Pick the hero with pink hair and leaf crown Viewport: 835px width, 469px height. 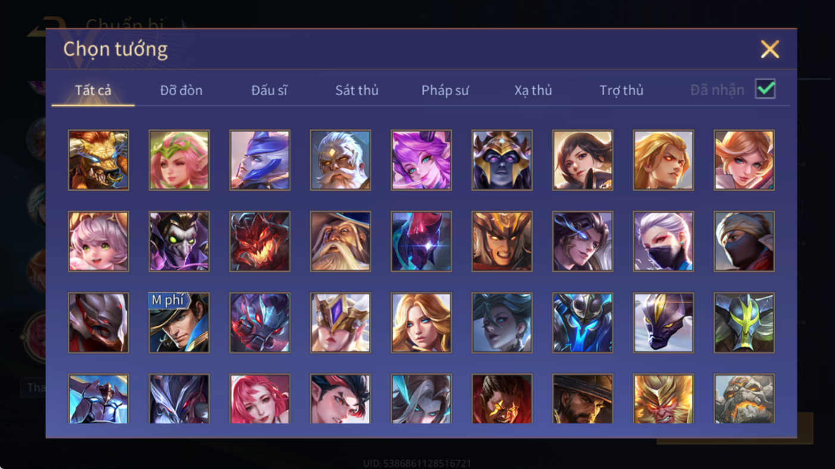coord(179,160)
